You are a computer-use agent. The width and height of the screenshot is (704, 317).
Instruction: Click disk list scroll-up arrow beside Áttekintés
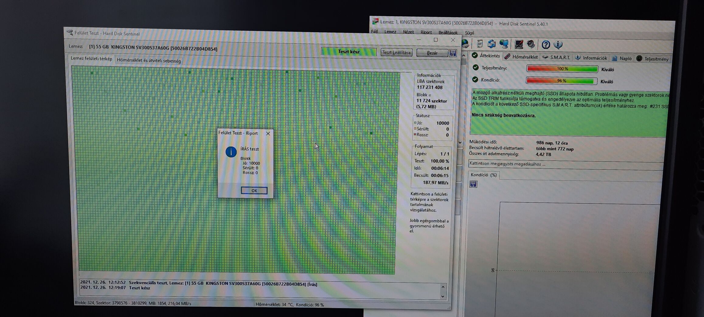coord(463,55)
